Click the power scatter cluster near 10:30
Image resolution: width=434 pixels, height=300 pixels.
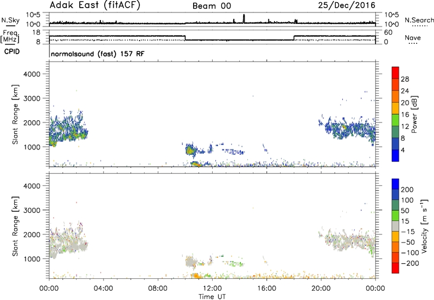pyautogui.click(x=190, y=151)
